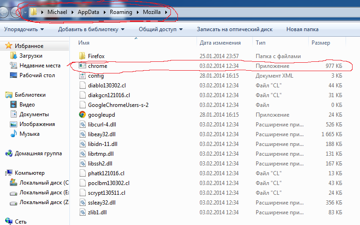Expand the arrow after AppData in address bar
Image resolution: width=360 pixels, height=225 pixels.
pyautogui.click(x=104, y=12)
